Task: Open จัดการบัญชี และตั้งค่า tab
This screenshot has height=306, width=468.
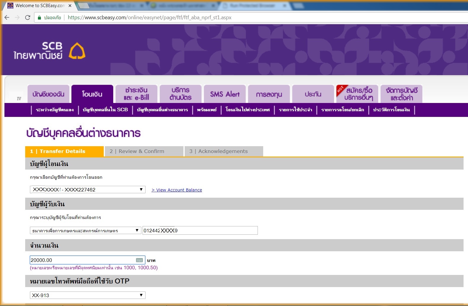Action: coord(401,94)
